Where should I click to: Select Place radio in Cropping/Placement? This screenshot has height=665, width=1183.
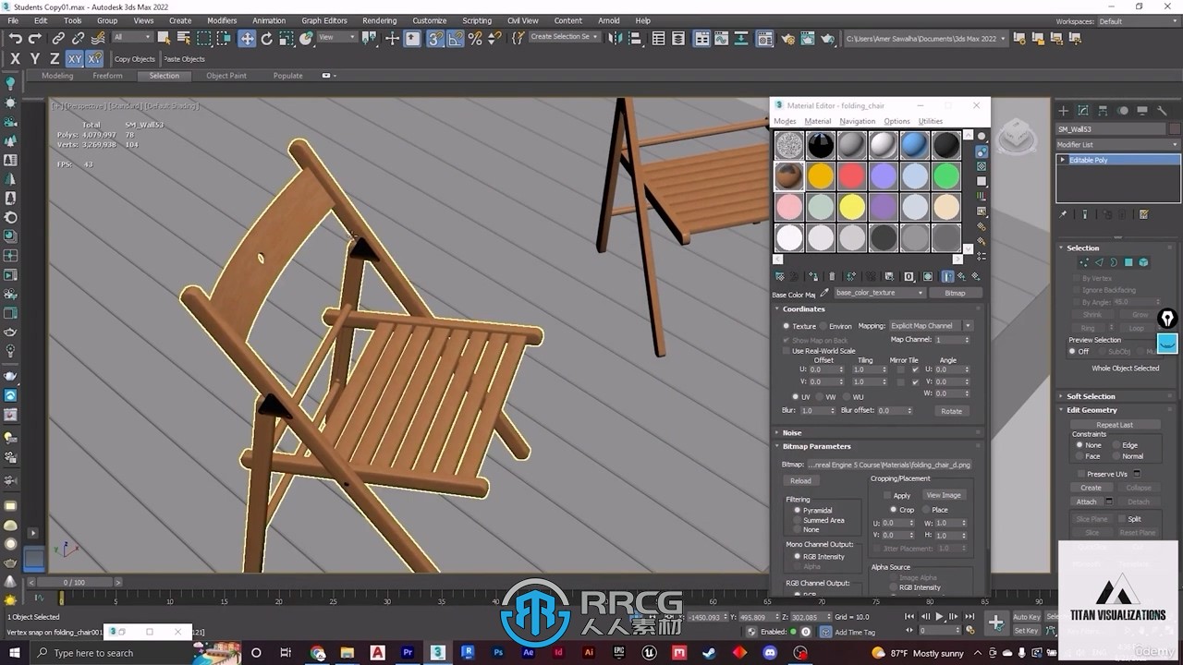click(x=926, y=510)
